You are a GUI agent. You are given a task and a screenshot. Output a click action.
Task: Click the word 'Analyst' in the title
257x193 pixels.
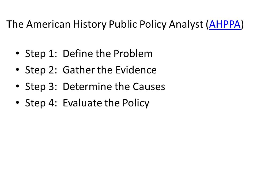click(x=186, y=25)
